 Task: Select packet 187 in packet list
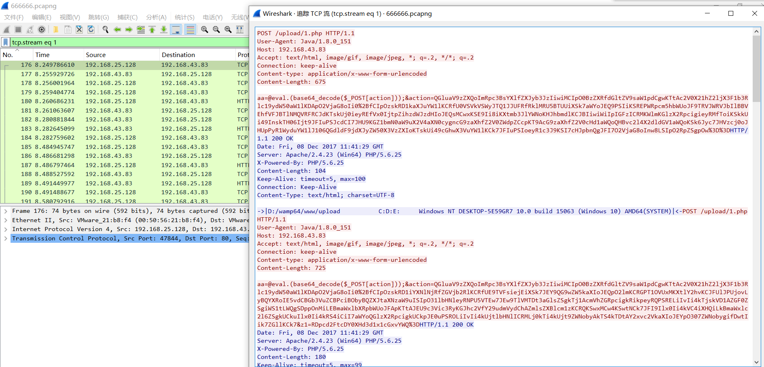pyautogui.click(x=125, y=165)
